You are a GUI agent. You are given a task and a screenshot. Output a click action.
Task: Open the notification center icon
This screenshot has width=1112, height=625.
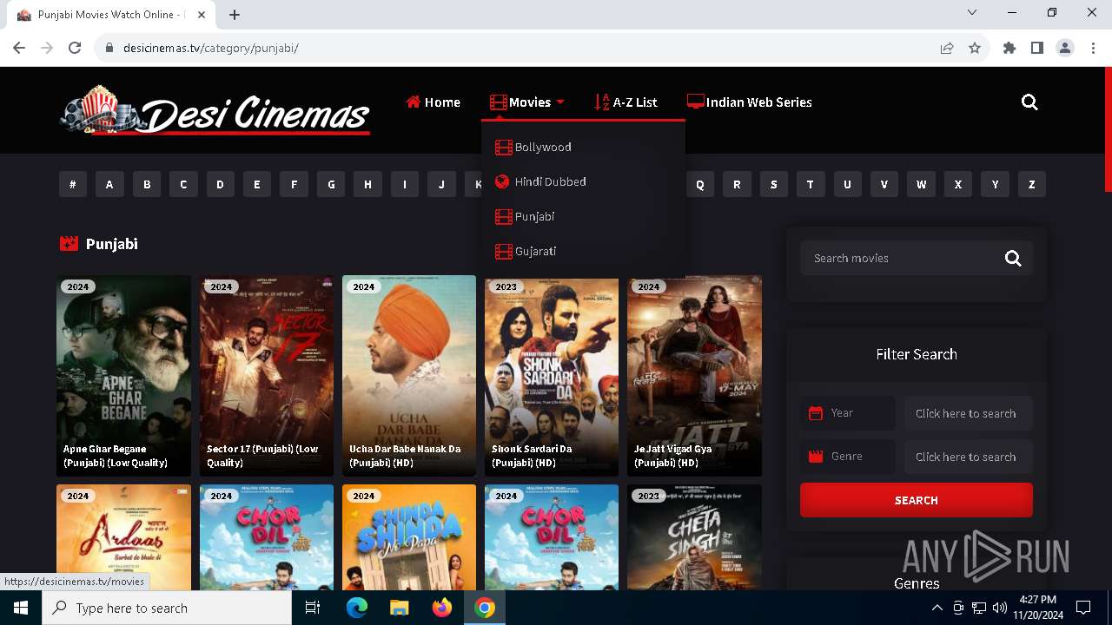(1083, 608)
